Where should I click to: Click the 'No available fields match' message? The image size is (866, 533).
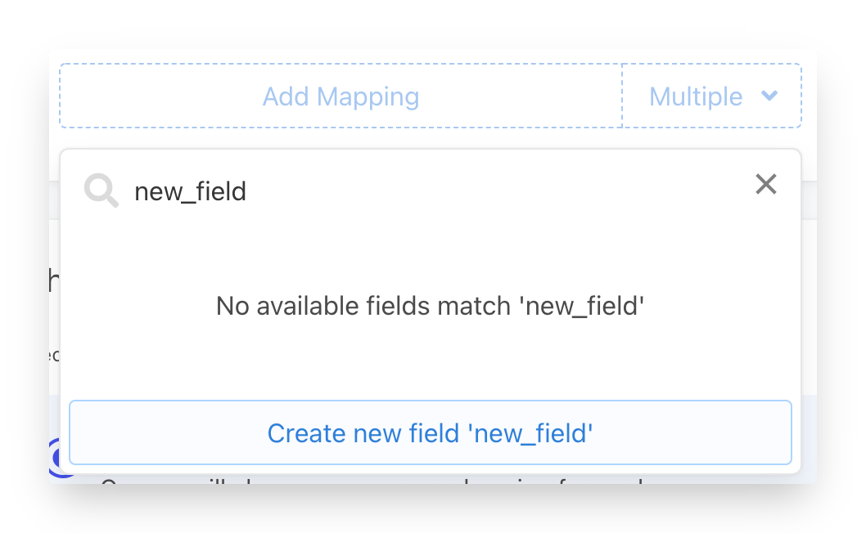[430, 306]
